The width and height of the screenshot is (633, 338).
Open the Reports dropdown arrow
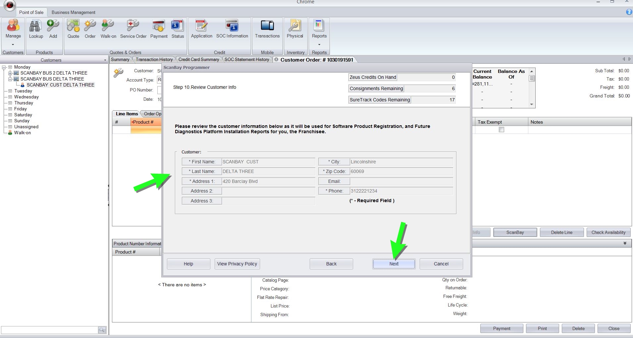[x=319, y=44]
